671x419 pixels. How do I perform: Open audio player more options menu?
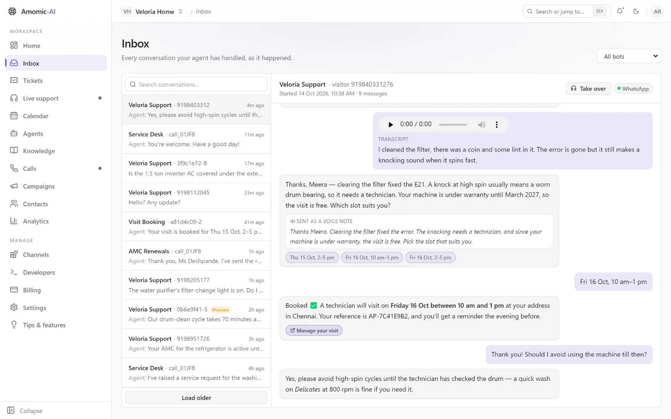pyautogui.click(x=497, y=124)
